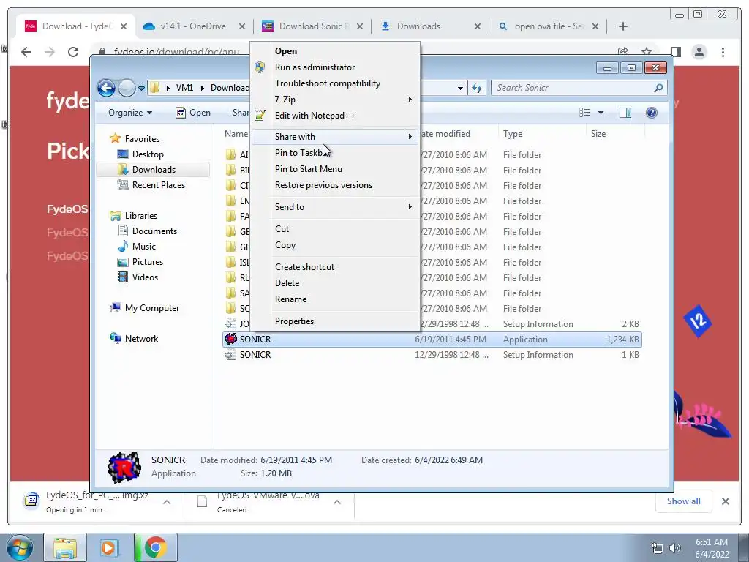Select Open in the context menu
This screenshot has height=562, width=749.
point(335,51)
